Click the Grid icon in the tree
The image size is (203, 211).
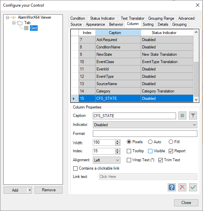(x=26, y=28)
